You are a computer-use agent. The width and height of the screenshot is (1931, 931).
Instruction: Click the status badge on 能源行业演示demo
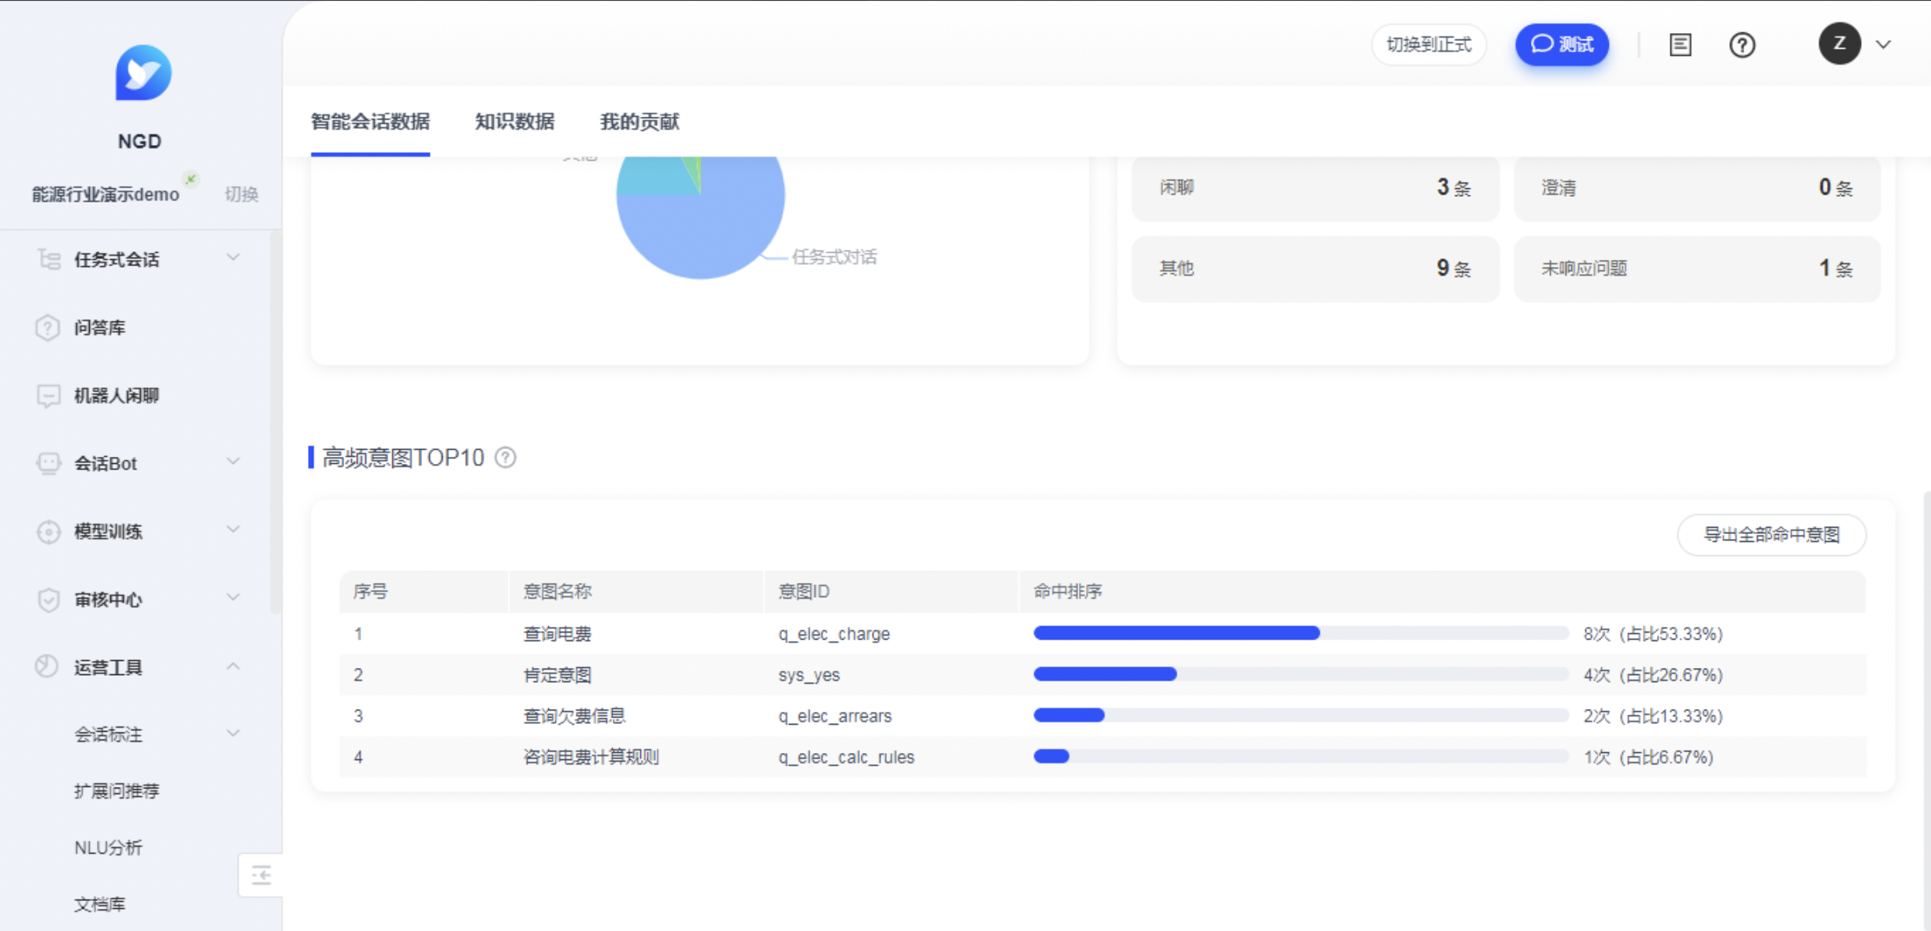[190, 179]
